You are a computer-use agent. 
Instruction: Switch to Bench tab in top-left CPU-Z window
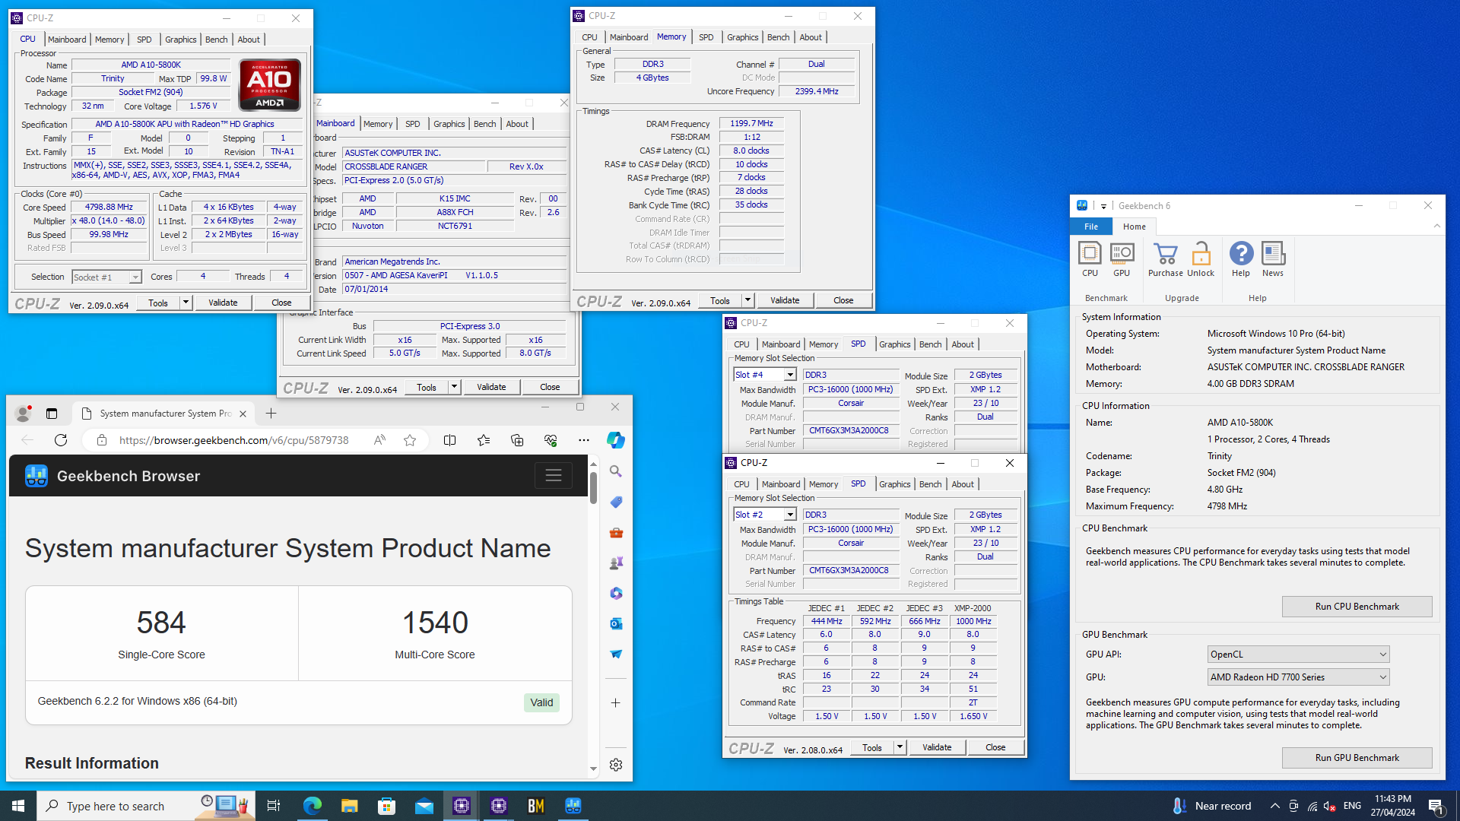(216, 40)
